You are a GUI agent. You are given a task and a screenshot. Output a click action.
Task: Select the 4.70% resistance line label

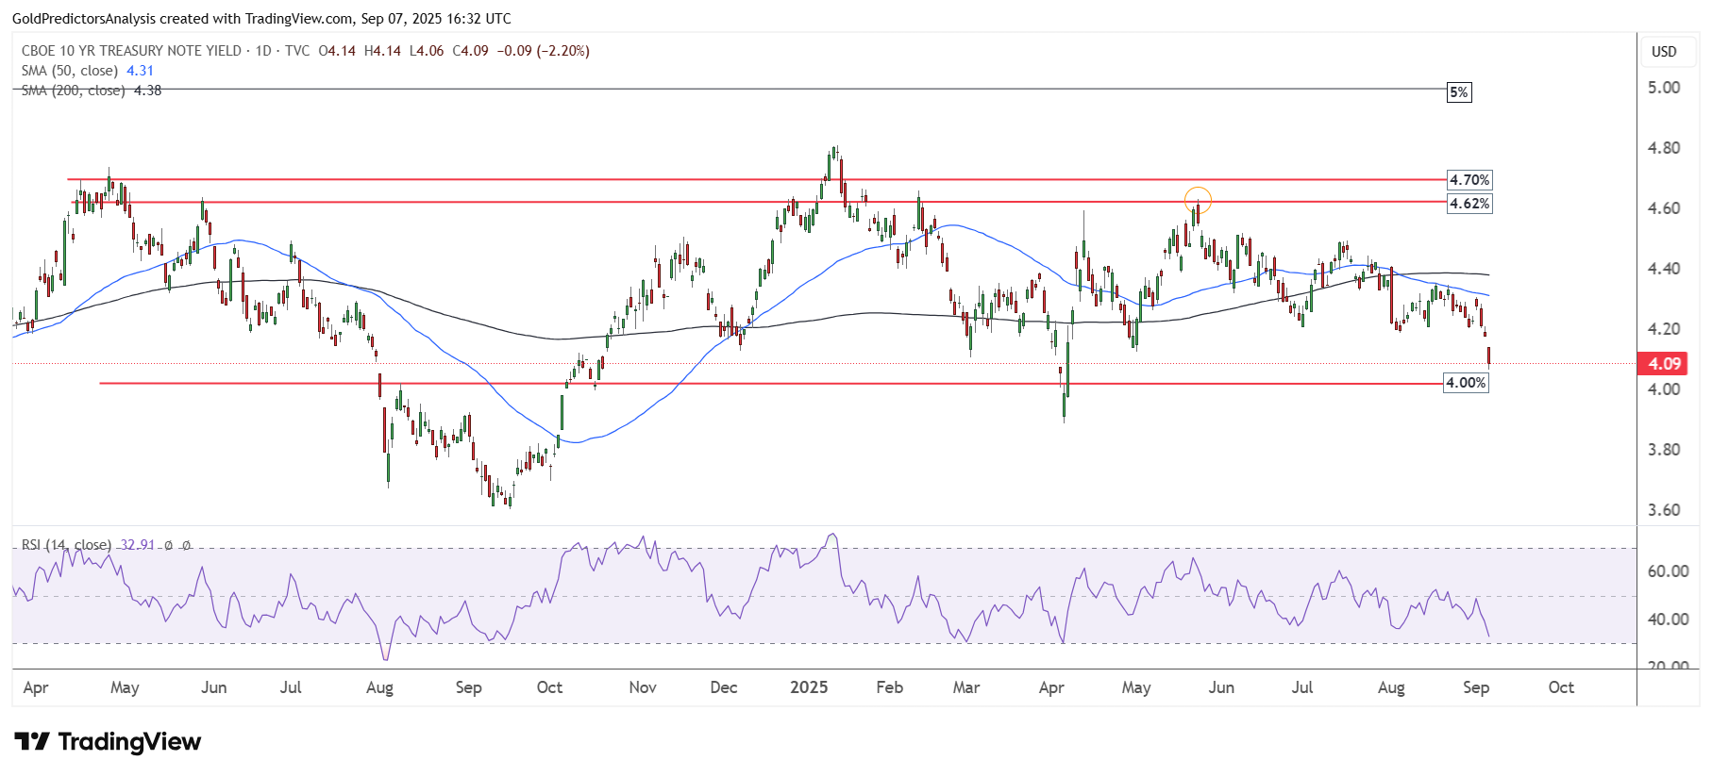[1469, 180]
